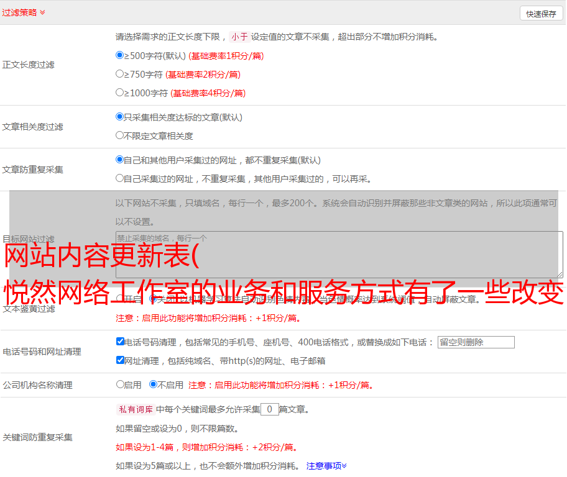Expand the 注意事项 link
The width and height of the screenshot is (567, 477).
pos(326,466)
